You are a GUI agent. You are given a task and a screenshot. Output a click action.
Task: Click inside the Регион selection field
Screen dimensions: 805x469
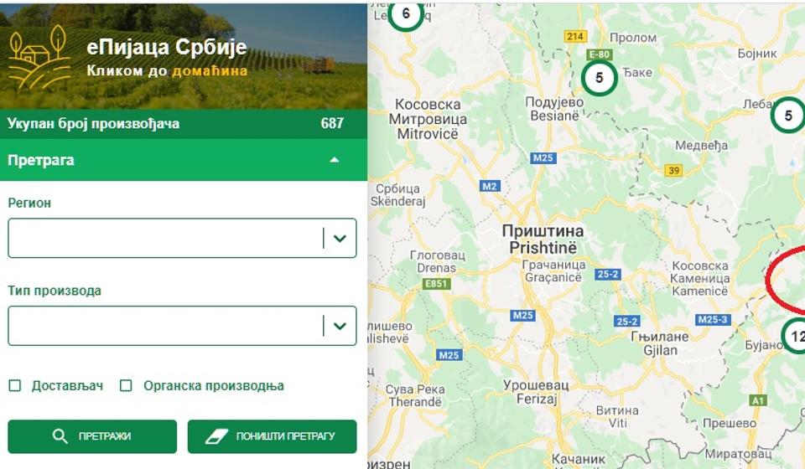pyautogui.click(x=164, y=239)
